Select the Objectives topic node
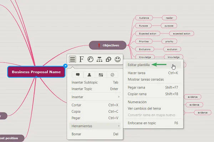The width and height of the screenshot is (214, 142). 108,45
